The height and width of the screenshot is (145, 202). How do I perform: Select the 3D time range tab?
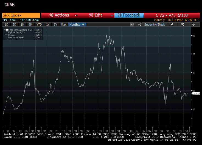pos(14,24)
